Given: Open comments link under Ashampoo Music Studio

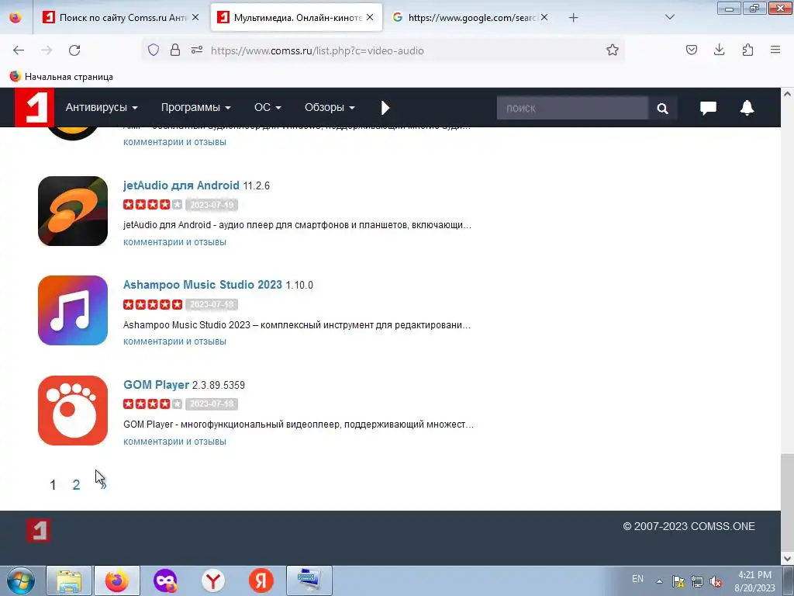Looking at the screenshot, I should pos(174,341).
